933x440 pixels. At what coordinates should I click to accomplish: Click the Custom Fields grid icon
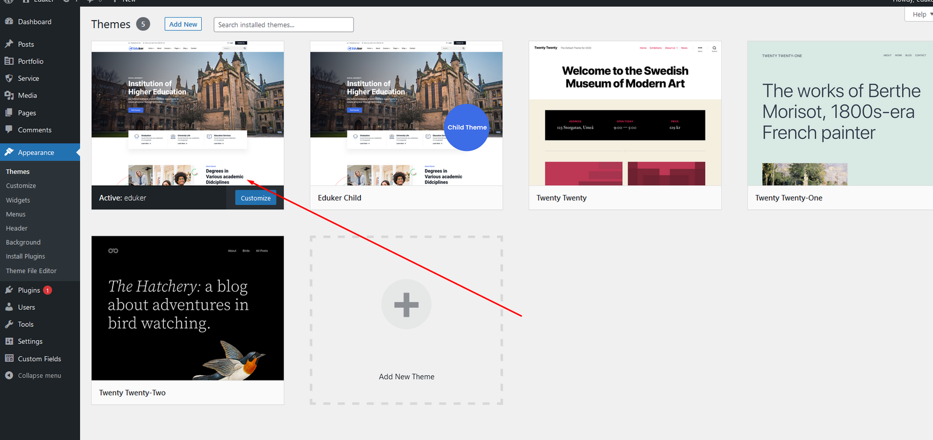9,358
